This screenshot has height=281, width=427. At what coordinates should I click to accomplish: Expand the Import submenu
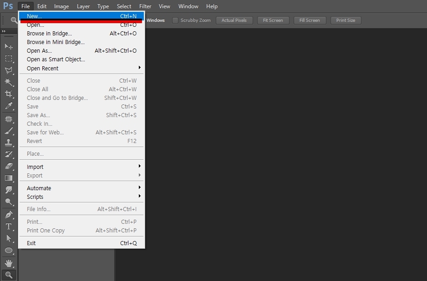81,167
